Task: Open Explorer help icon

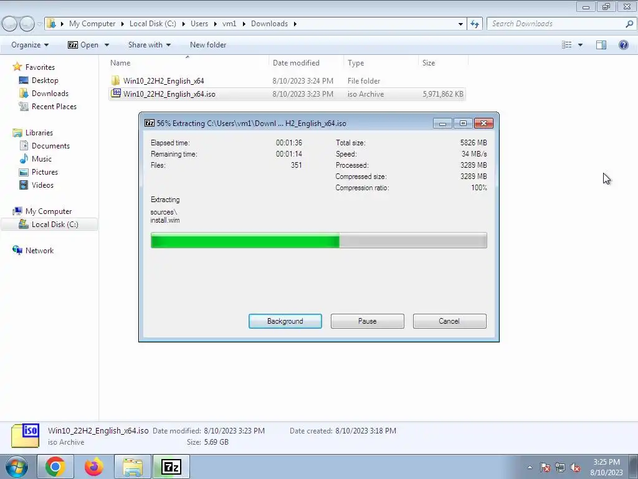Action: click(x=623, y=45)
